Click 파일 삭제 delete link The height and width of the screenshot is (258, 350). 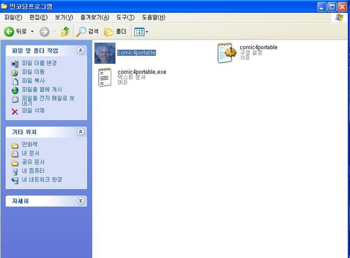(x=33, y=111)
